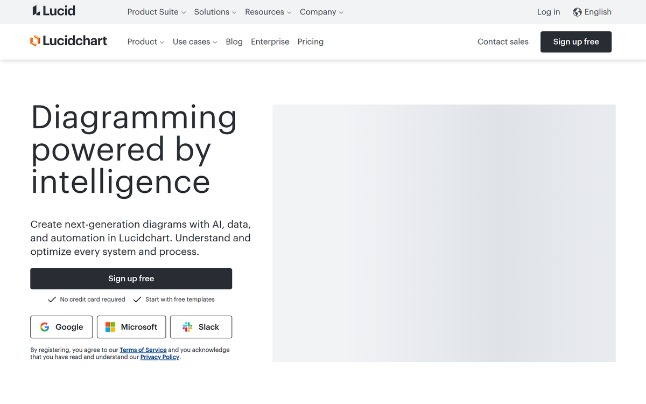Screen dimensions: 646x404
Task: Click Contact sales
Action: pyautogui.click(x=503, y=41)
